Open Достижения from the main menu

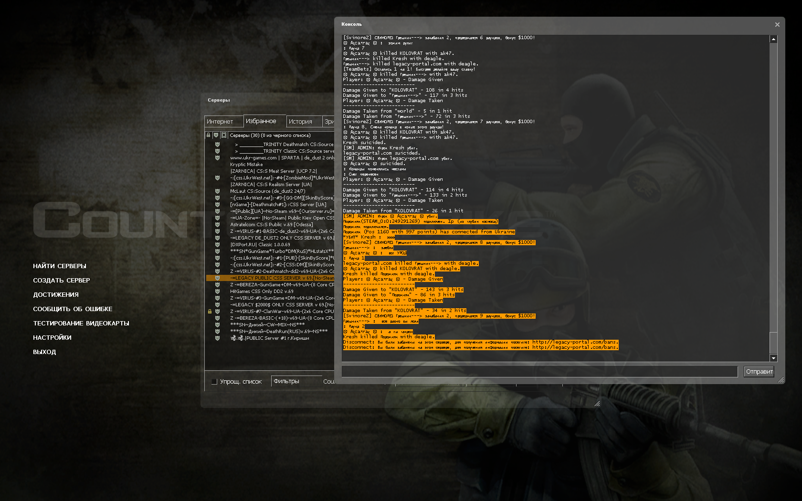(x=56, y=295)
